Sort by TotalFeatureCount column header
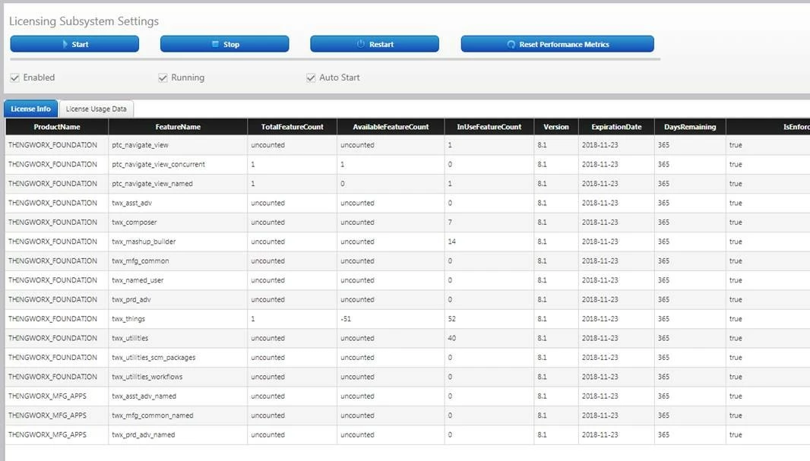The width and height of the screenshot is (810, 461). point(293,127)
